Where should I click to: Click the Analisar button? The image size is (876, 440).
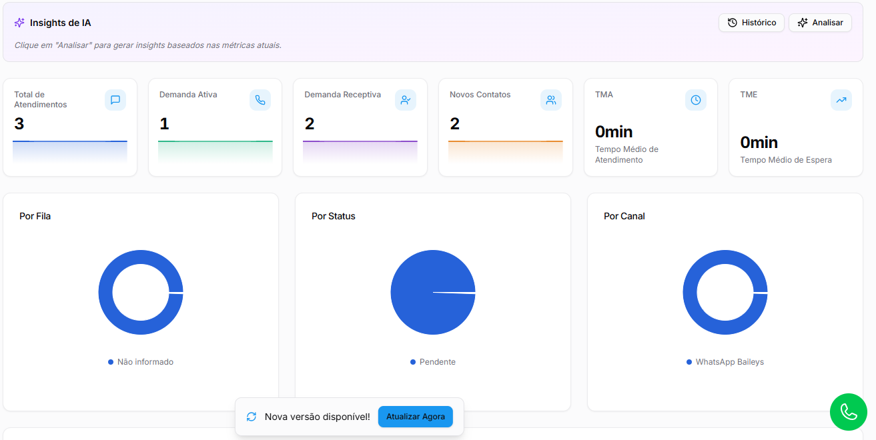820,23
